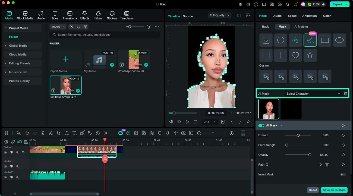Delete selected clip using toolbar trash
This screenshot has height=196, width=353.
pyautogui.click(x=43, y=133)
